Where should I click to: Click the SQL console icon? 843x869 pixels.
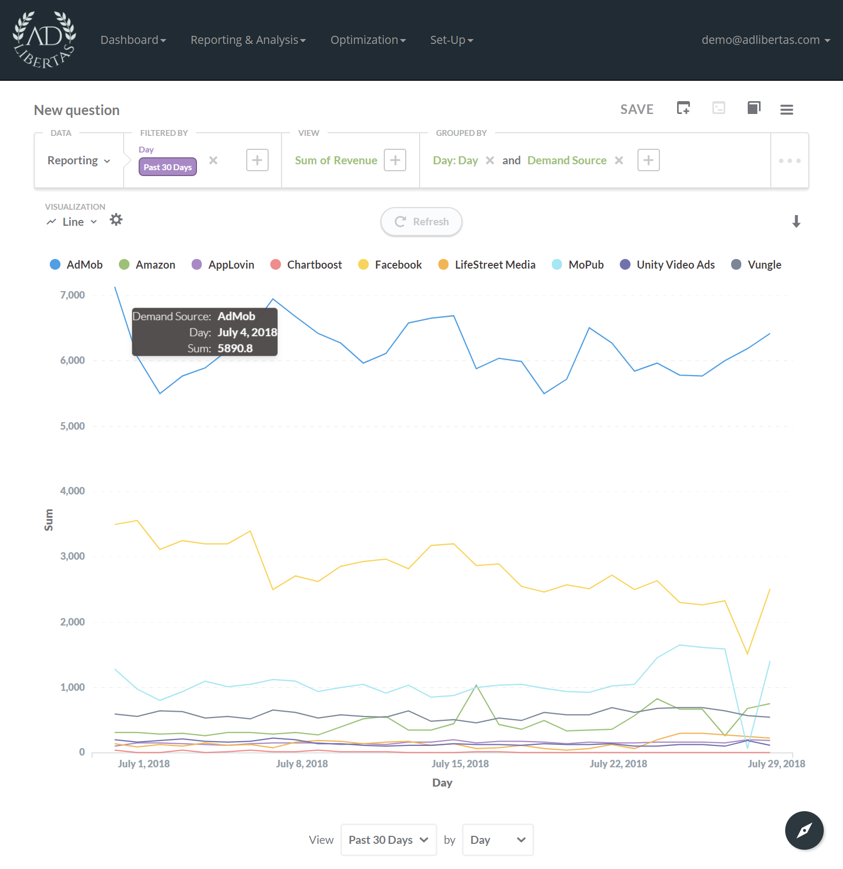(718, 108)
